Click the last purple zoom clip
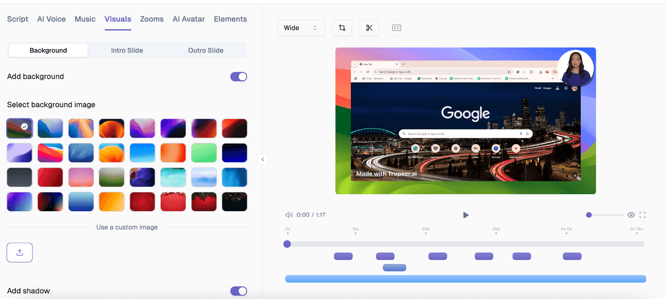This screenshot has height=299, width=666. 572,256
